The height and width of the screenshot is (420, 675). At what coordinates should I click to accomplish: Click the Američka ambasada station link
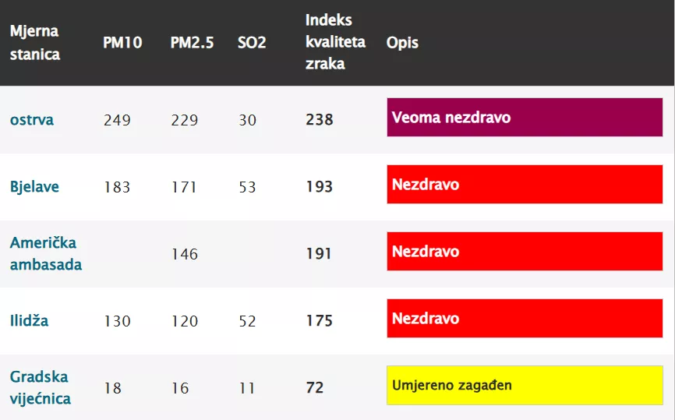pyautogui.click(x=45, y=254)
